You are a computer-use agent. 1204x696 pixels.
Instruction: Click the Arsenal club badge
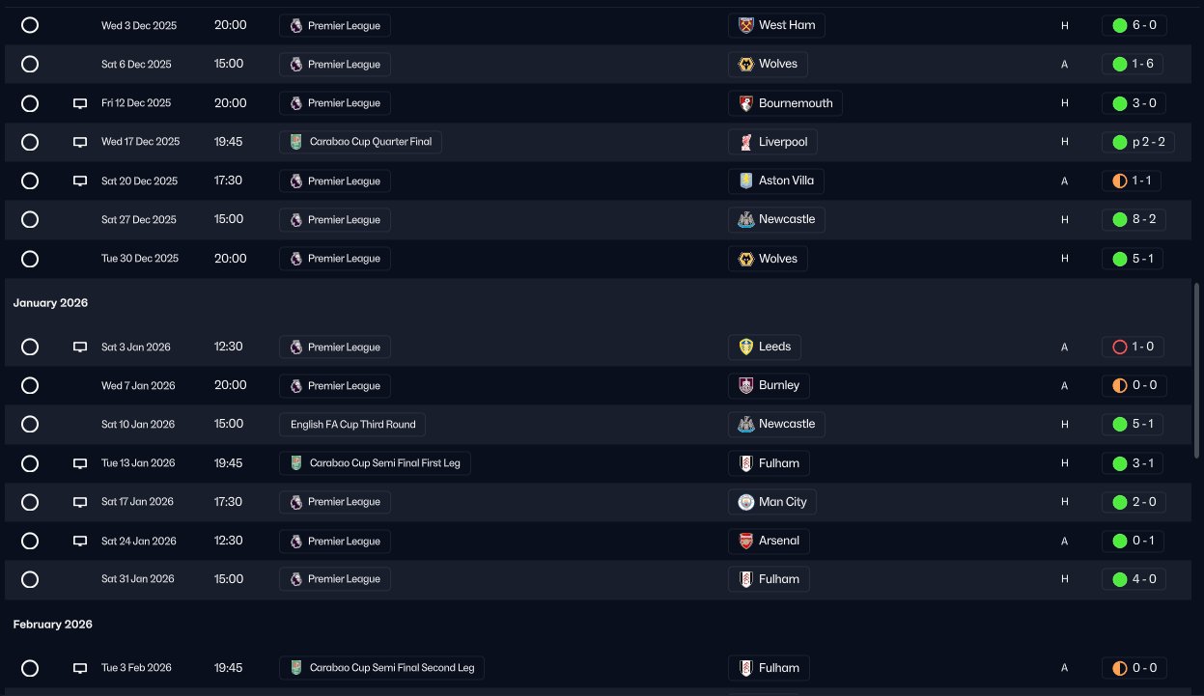click(x=745, y=541)
